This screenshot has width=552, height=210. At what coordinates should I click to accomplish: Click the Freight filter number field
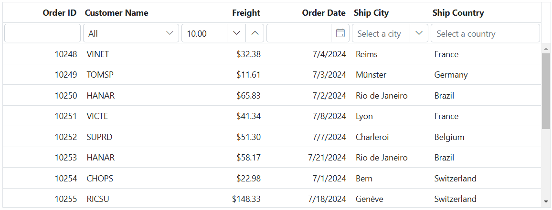pos(204,33)
